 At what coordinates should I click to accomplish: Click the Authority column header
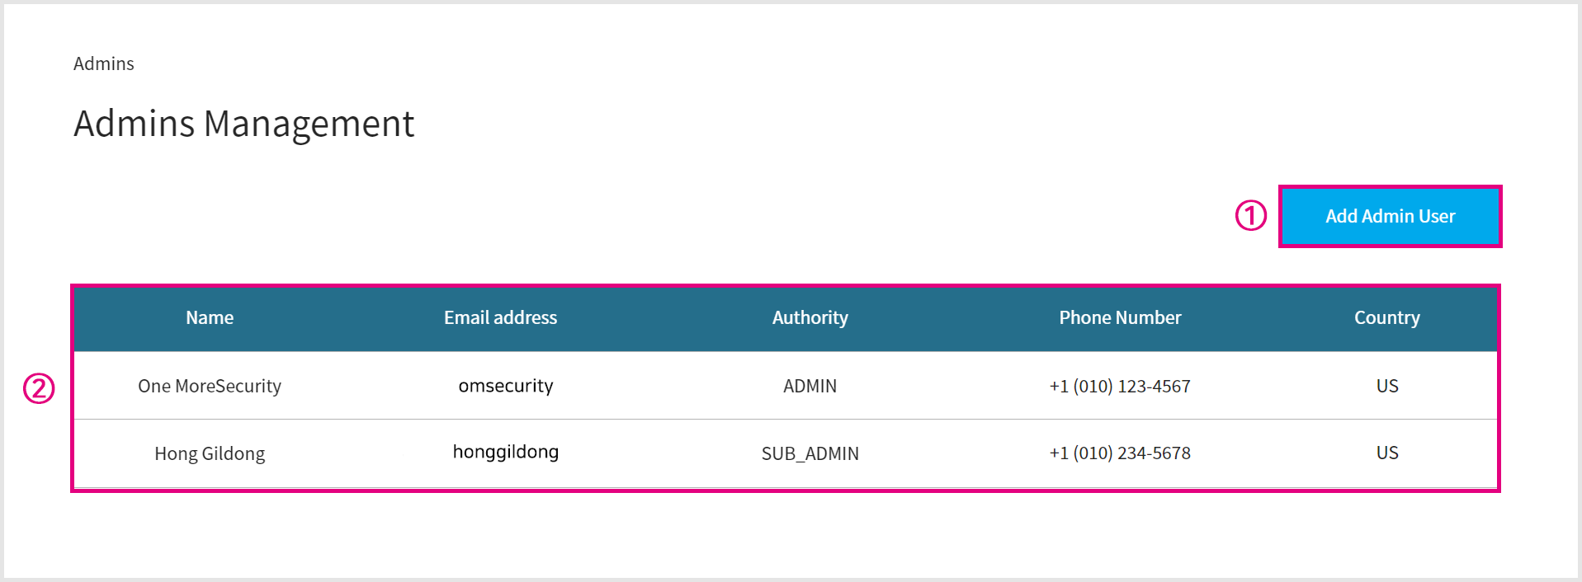click(810, 317)
